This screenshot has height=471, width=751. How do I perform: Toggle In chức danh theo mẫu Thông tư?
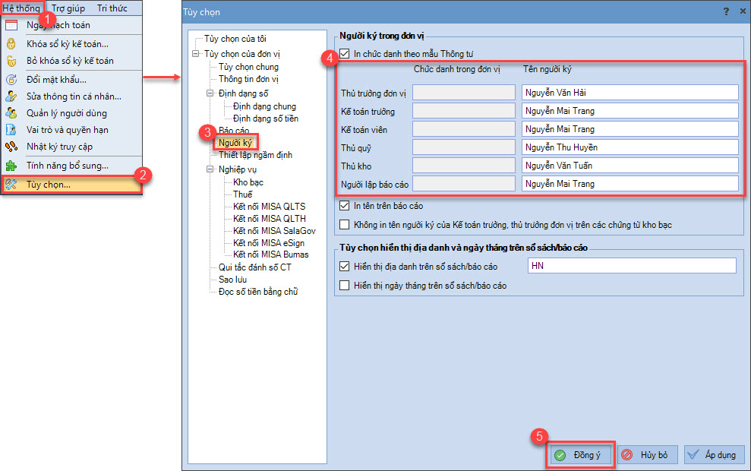(x=346, y=53)
